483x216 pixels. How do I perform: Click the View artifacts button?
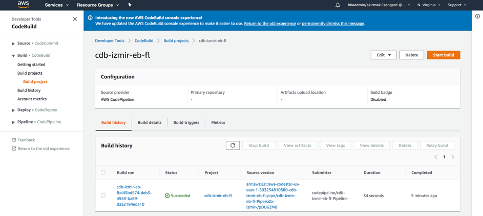pyautogui.click(x=298, y=145)
